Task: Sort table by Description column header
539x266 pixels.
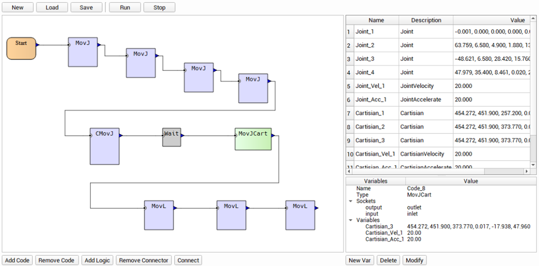Action: coord(426,20)
